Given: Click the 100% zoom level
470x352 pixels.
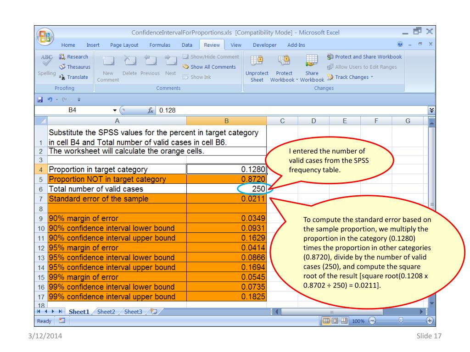Looking at the screenshot, I should 358,321.
